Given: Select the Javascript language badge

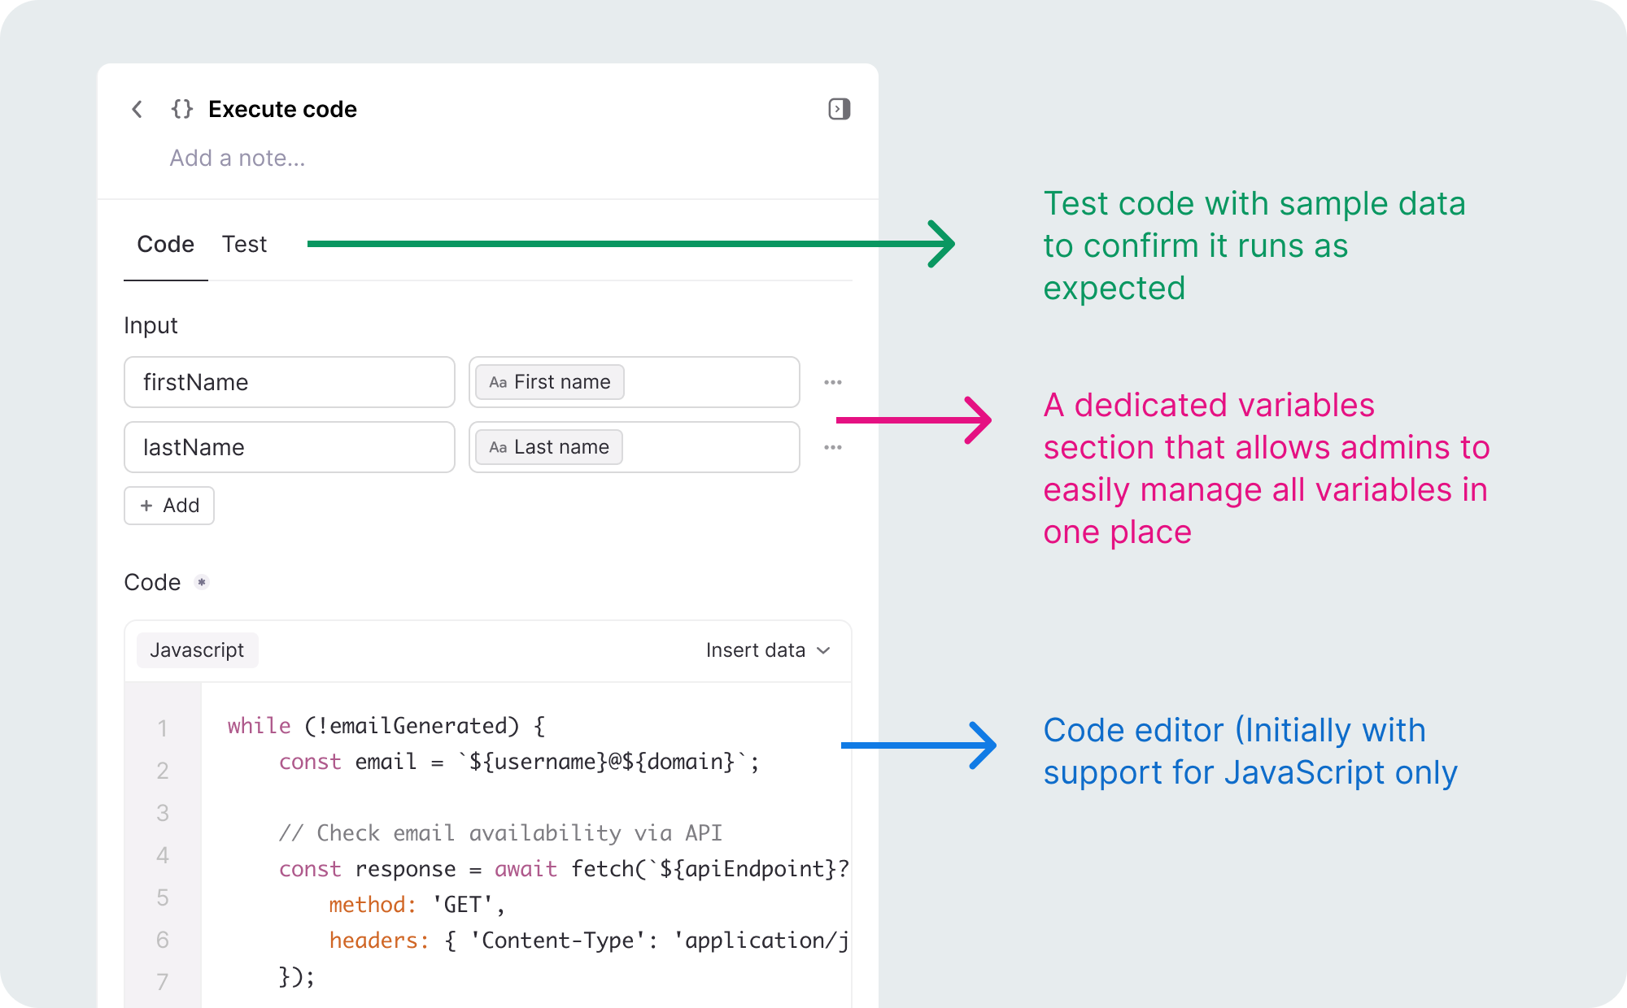Looking at the screenshot, I should (197, 650).
